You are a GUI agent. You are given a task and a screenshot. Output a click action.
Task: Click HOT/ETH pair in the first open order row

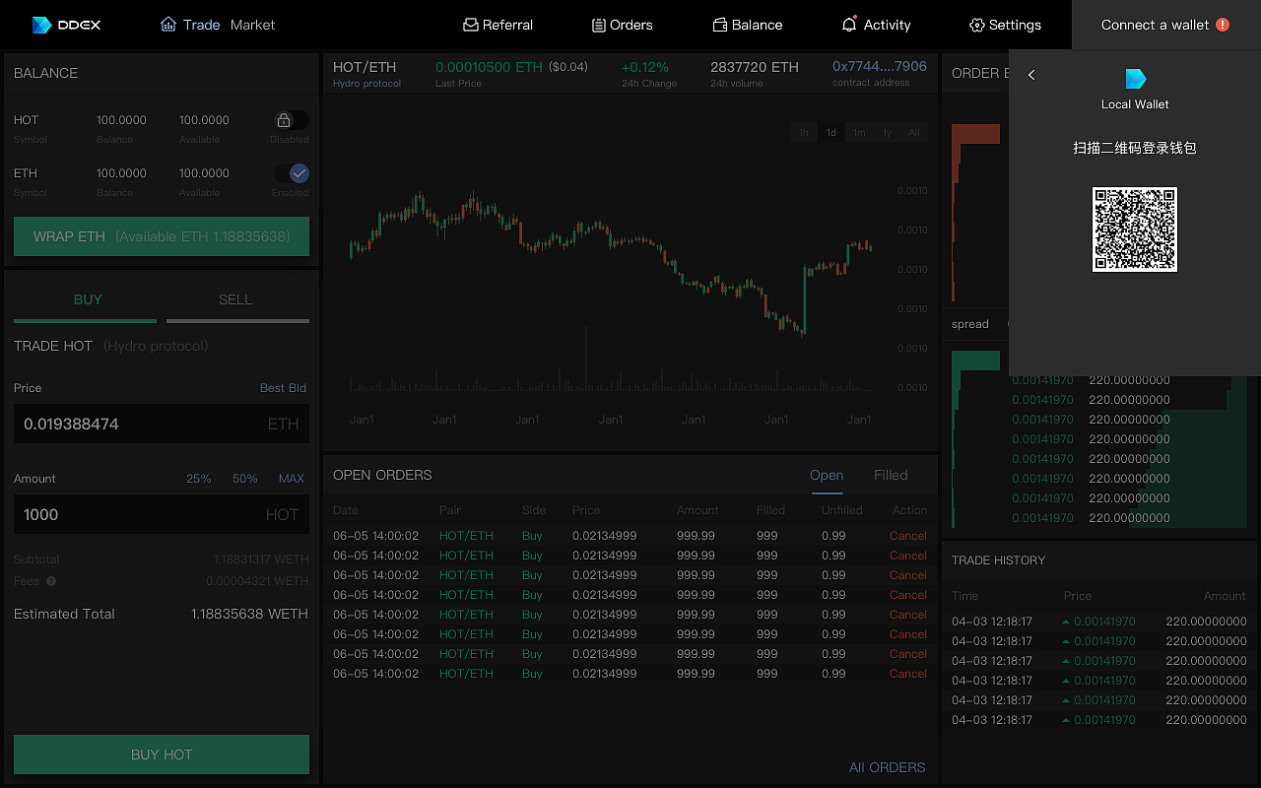click(466, 536)
